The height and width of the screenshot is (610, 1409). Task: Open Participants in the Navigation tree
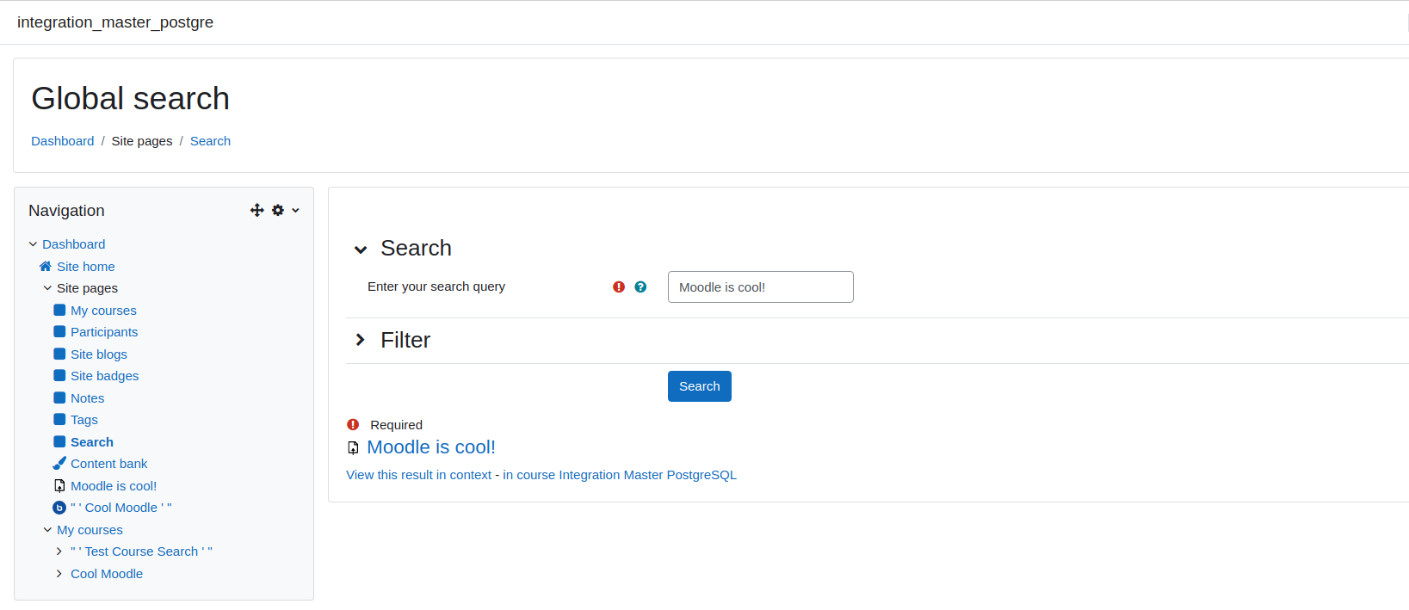pyautogui.click(x=104, y=332)
